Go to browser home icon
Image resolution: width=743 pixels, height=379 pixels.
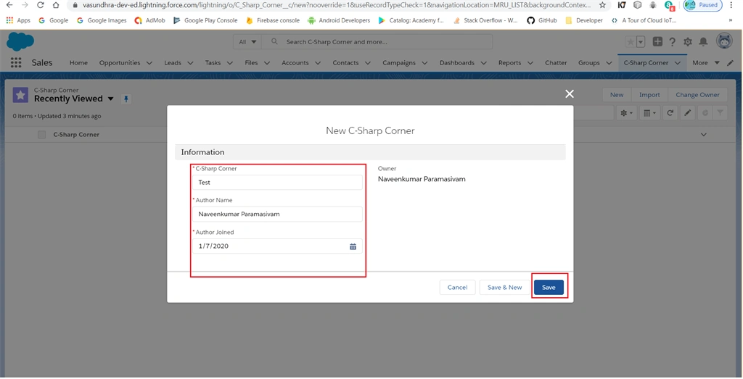(56, 5)
